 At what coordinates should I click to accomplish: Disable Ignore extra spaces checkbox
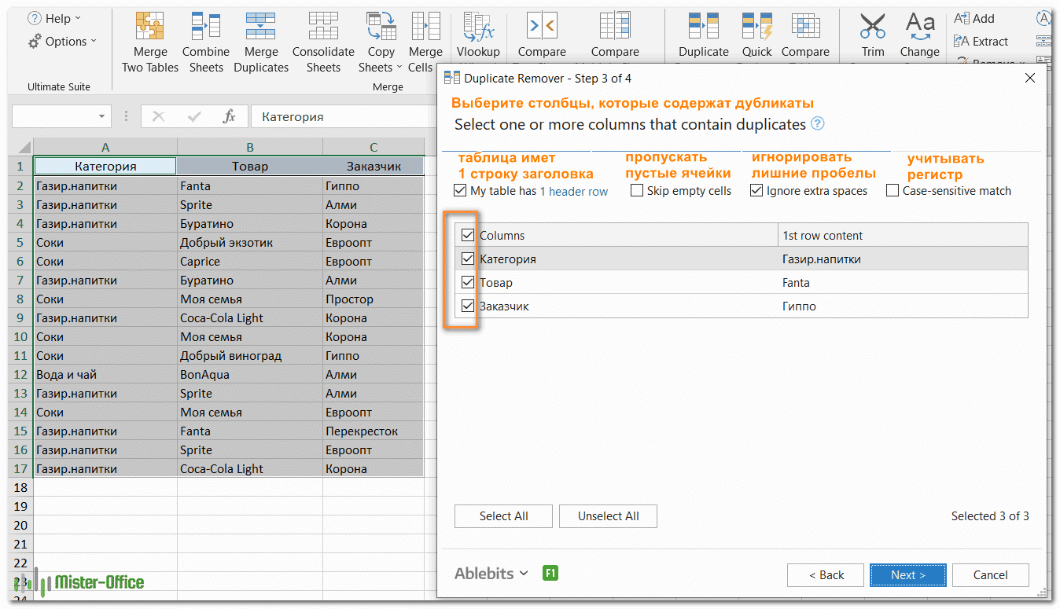click(756, 191)
